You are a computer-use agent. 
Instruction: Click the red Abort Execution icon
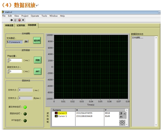click(19, 20)
